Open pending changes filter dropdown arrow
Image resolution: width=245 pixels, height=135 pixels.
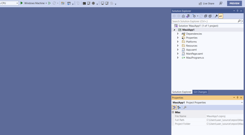[x=197, y=16]
